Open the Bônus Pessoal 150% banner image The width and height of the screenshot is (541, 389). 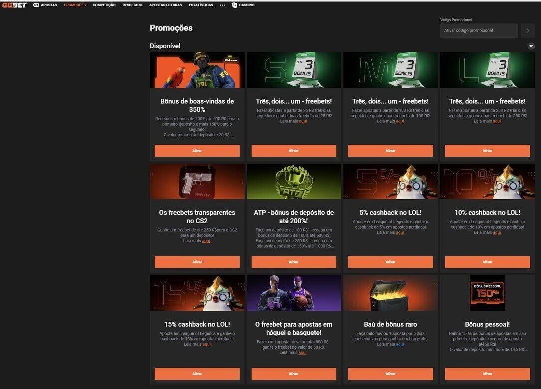tap(487, 293)
